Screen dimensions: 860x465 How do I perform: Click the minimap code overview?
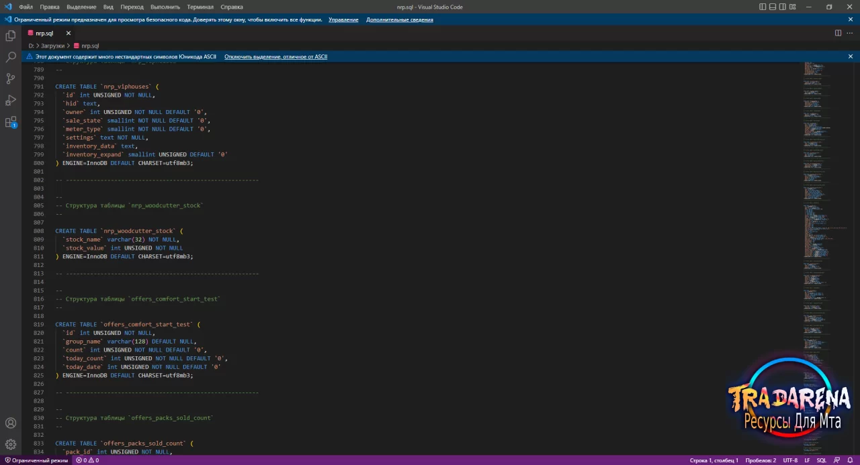pos(826,255)
